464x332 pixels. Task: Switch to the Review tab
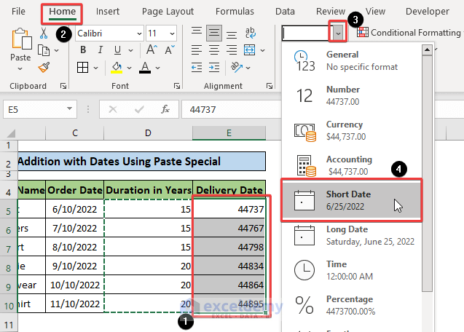click(x=331, y=12)
